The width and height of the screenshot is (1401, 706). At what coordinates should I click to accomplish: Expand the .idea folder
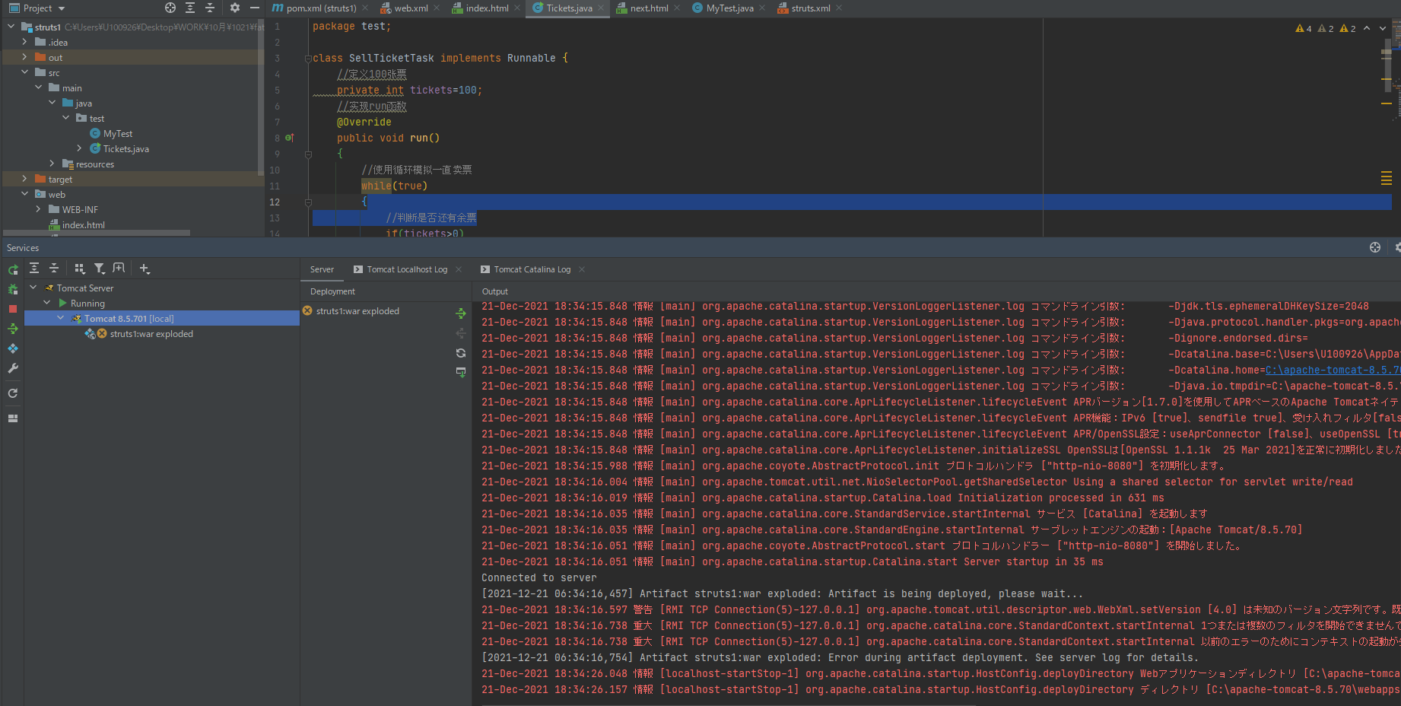coord(25,42)
